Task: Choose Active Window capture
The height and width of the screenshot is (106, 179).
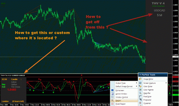Action: pyautogui.click(x=121, y=94)
